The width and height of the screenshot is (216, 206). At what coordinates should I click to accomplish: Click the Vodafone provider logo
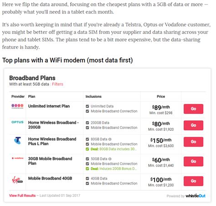tap(17, 158)
